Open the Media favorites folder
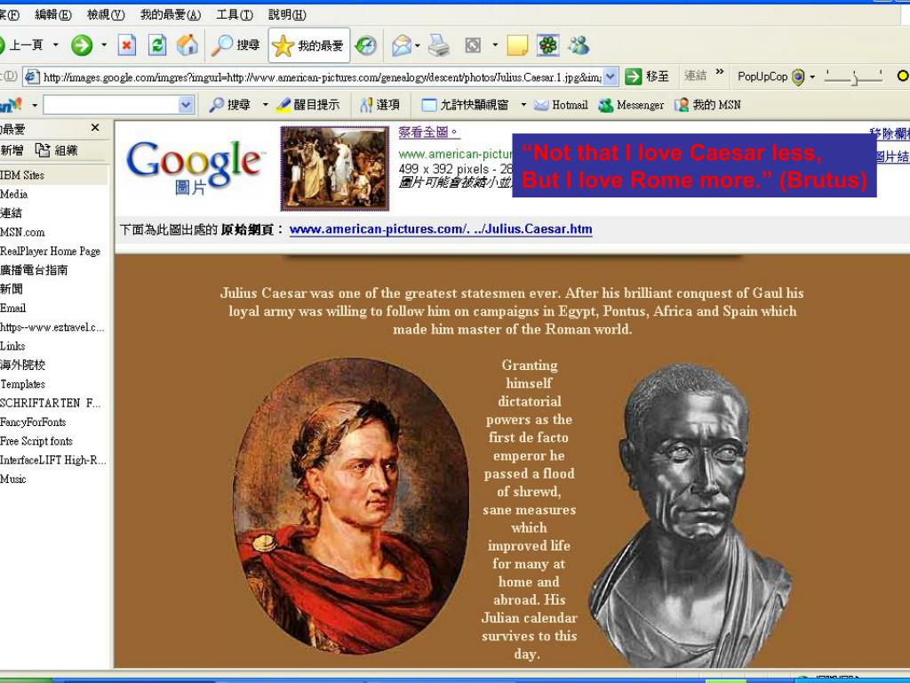This screenshot has width=910, height=683. [14, 194]
